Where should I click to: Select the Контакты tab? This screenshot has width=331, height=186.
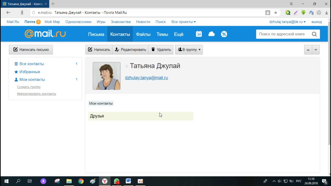(x=120, y=34)
